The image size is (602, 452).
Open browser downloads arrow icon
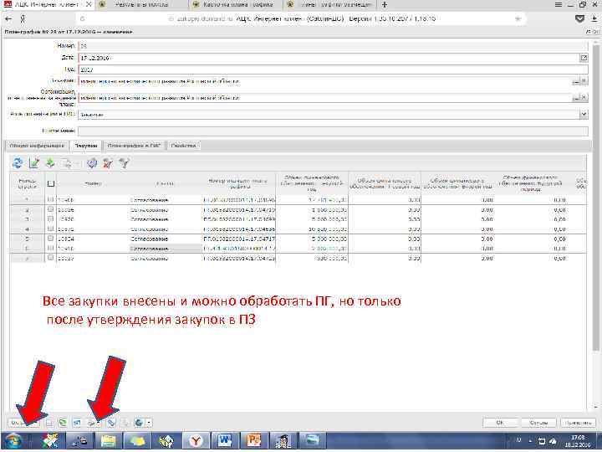[594, 18]
